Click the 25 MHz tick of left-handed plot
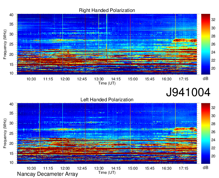Screen dimensions: 219x178 pos(11,133)
